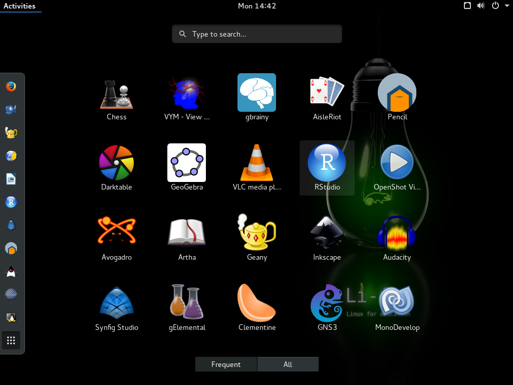
Task: Start Synfig Studio
Action: [117, 304]
